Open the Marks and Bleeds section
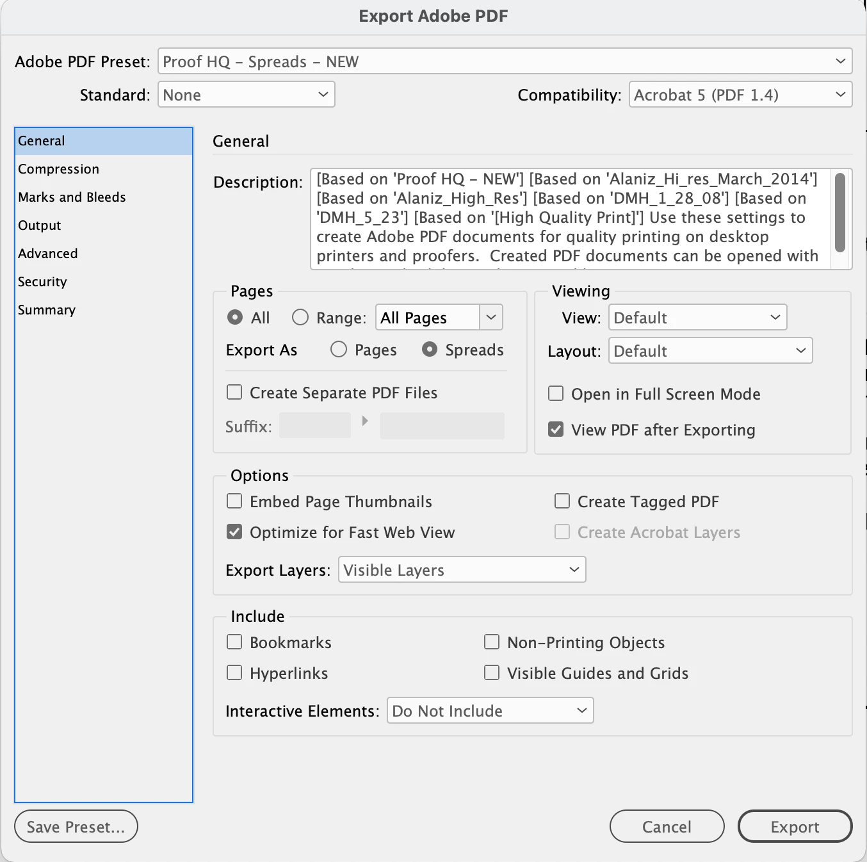 coord(104,197)
